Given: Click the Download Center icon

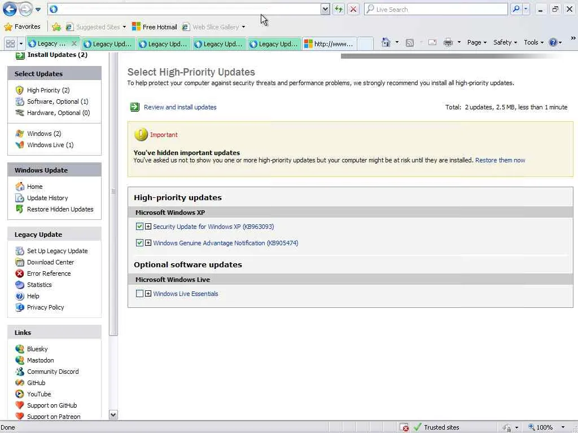Looking at the screenshot, I should [x=20, y=262].
